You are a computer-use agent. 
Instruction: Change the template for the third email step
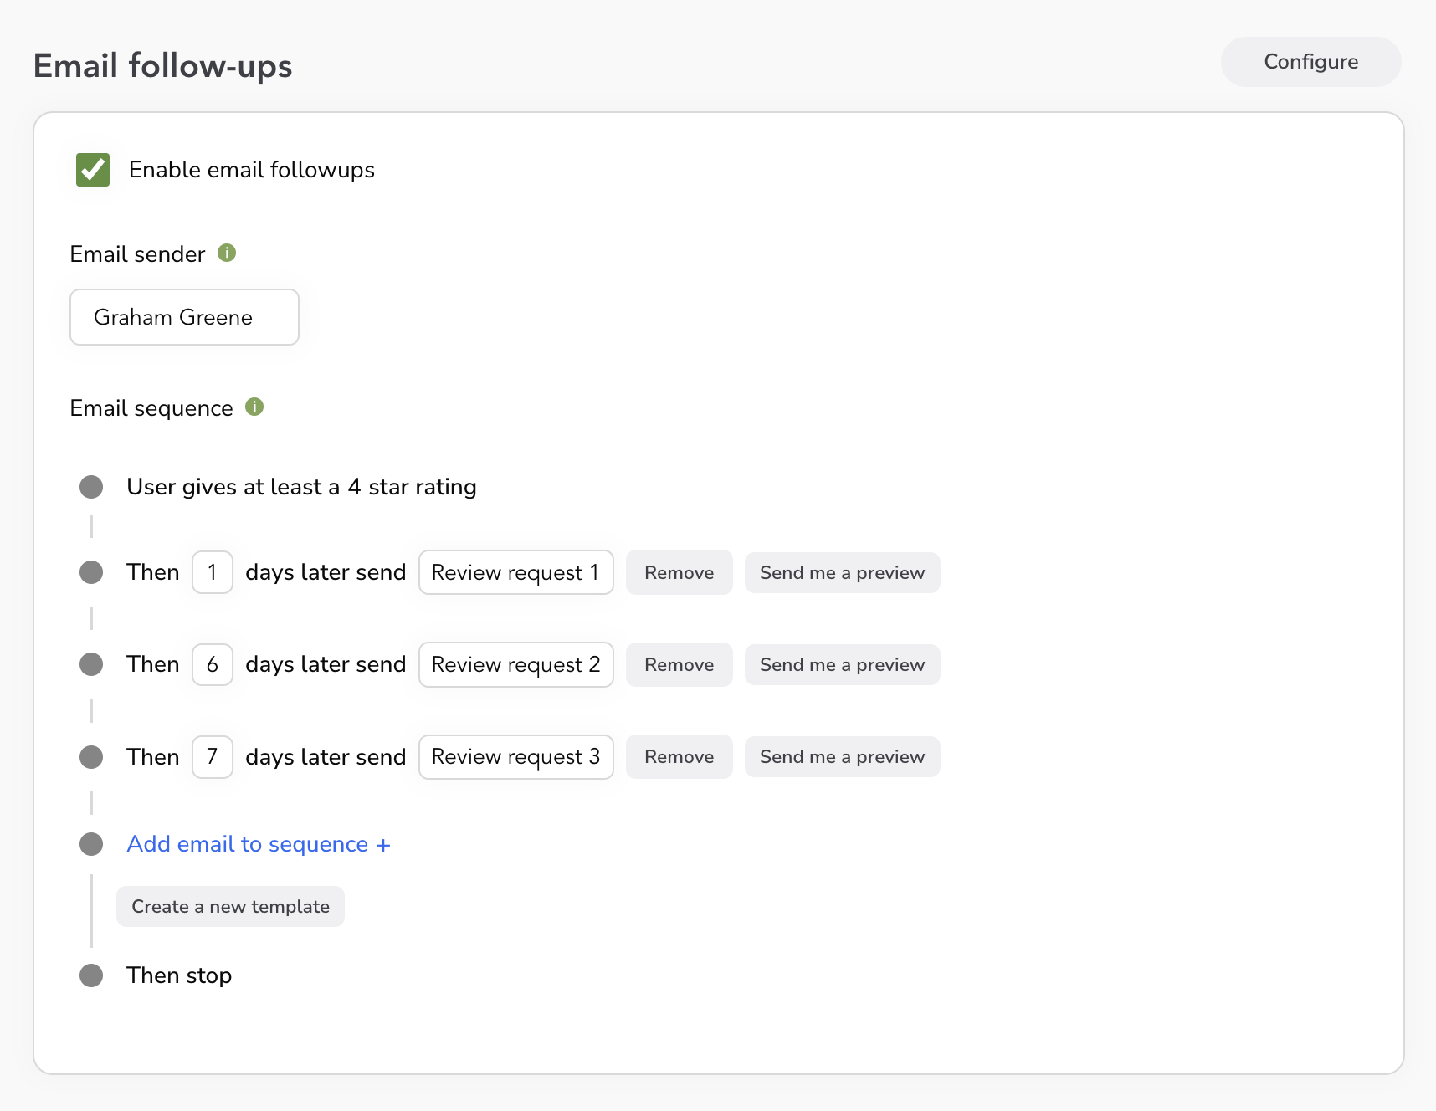tap(515, 756)
